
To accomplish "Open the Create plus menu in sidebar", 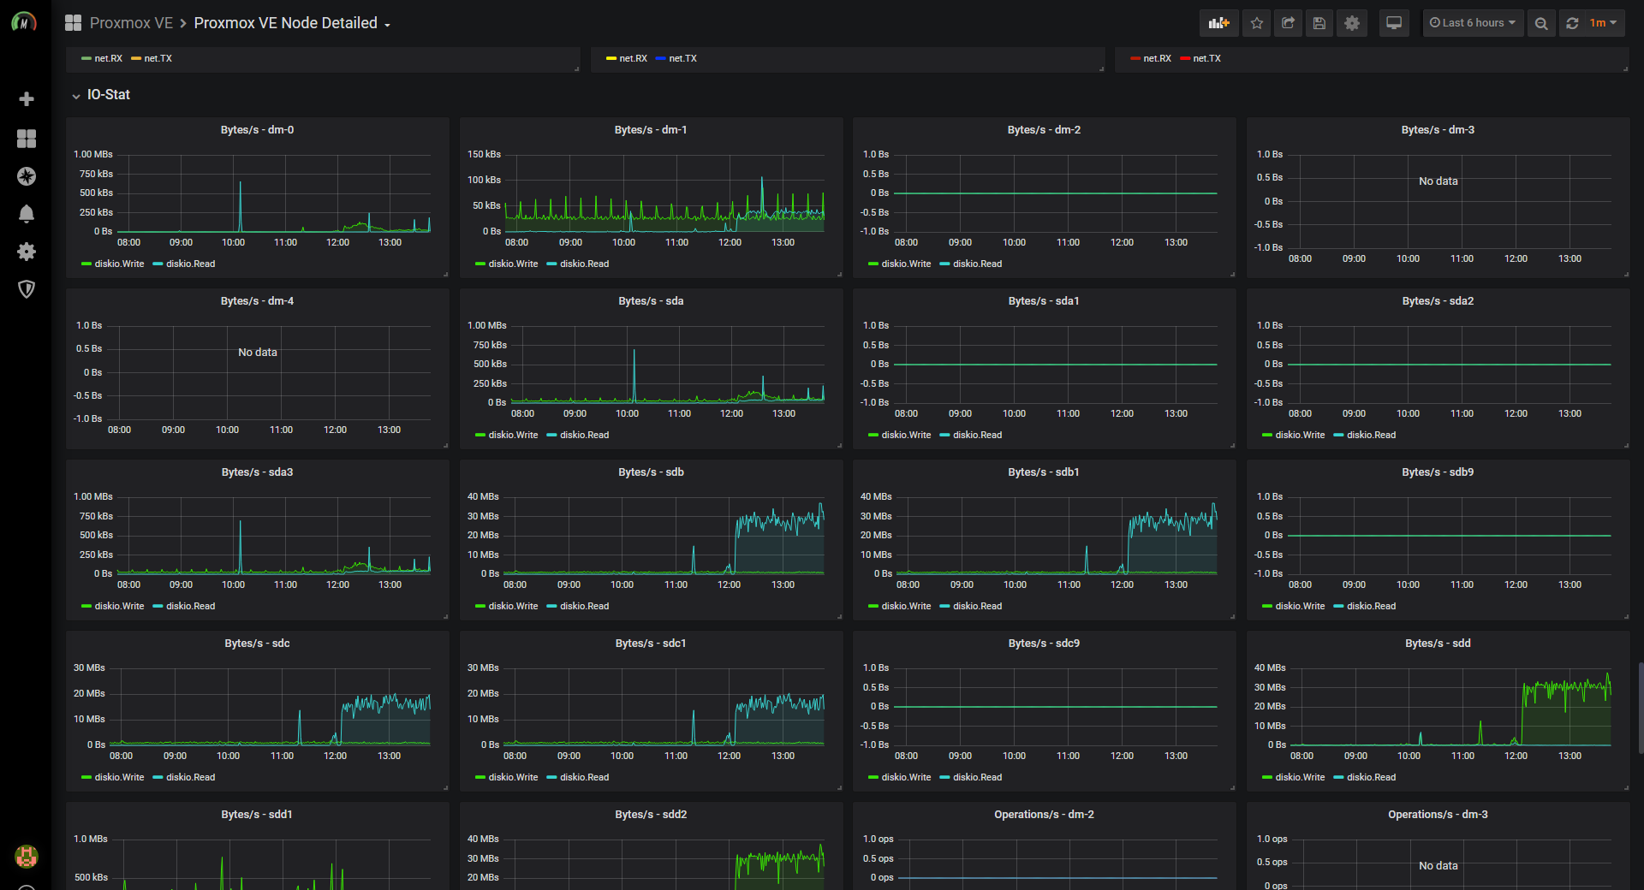I will point(27,99).
